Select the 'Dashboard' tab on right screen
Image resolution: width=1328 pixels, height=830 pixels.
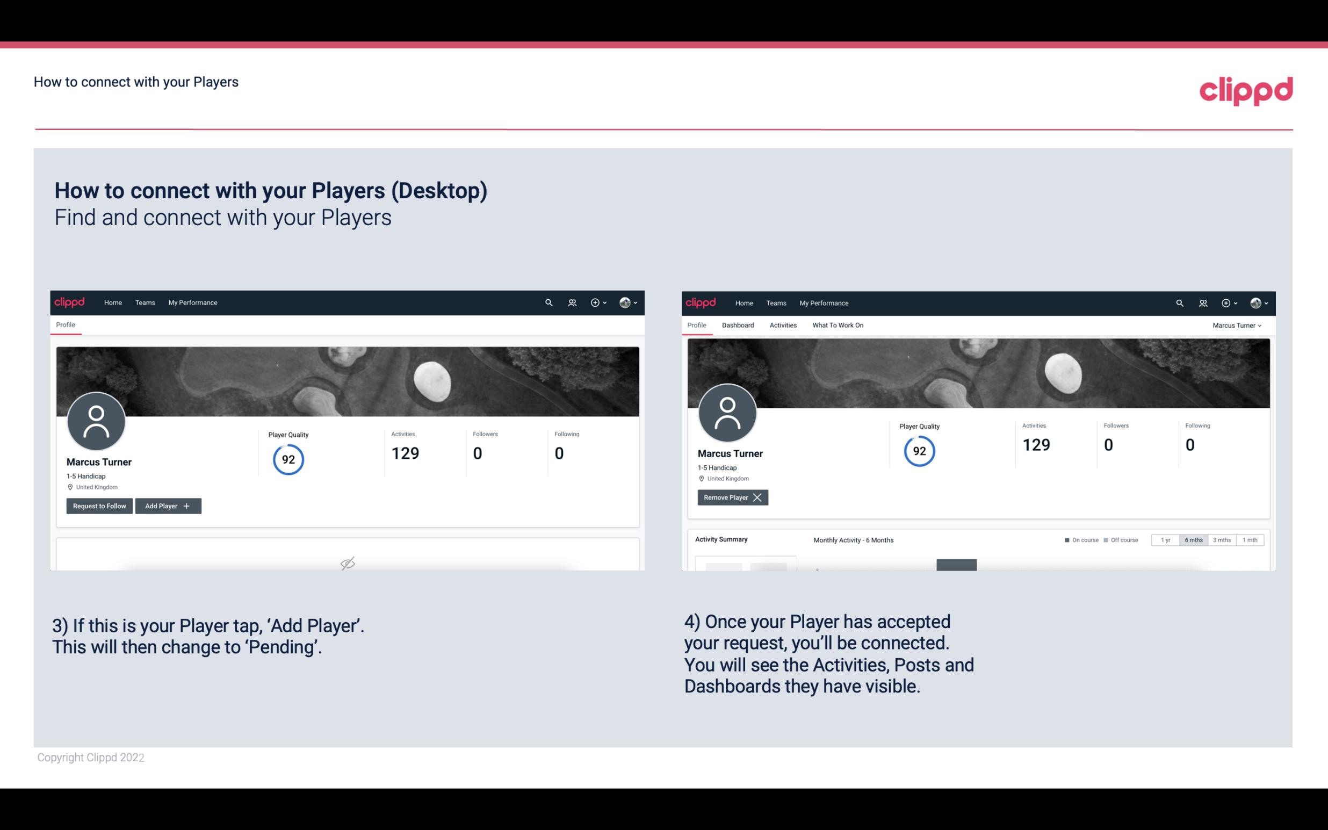point(739,325)
